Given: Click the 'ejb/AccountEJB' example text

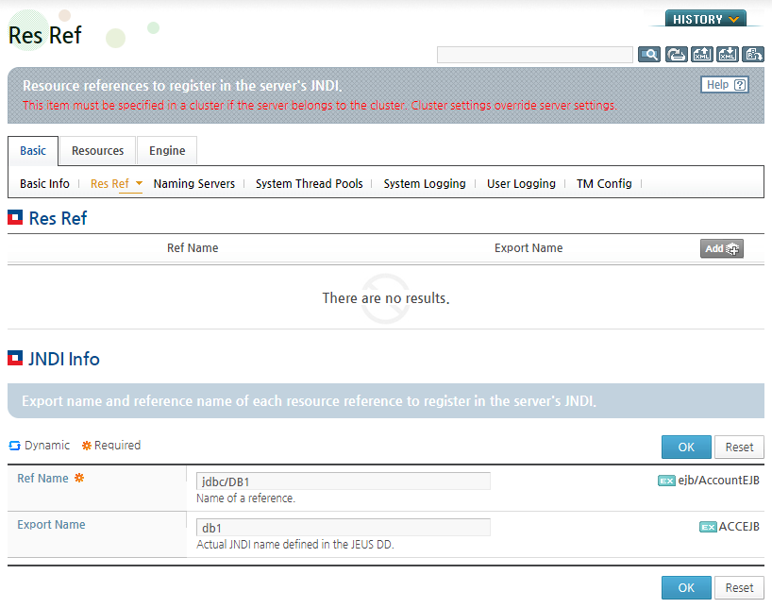Looking at the screenshot, I should pos(719,481).
